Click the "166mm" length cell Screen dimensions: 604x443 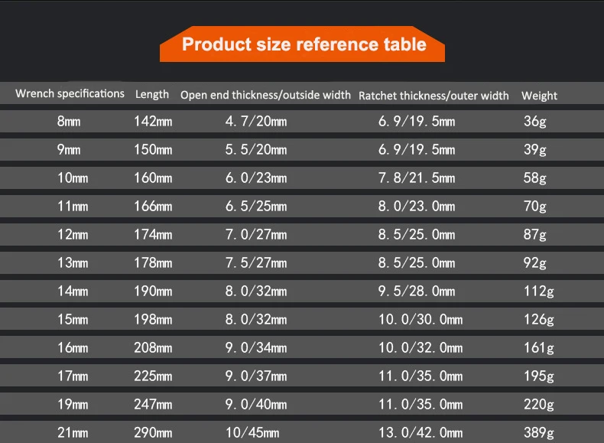coord(153,207)
